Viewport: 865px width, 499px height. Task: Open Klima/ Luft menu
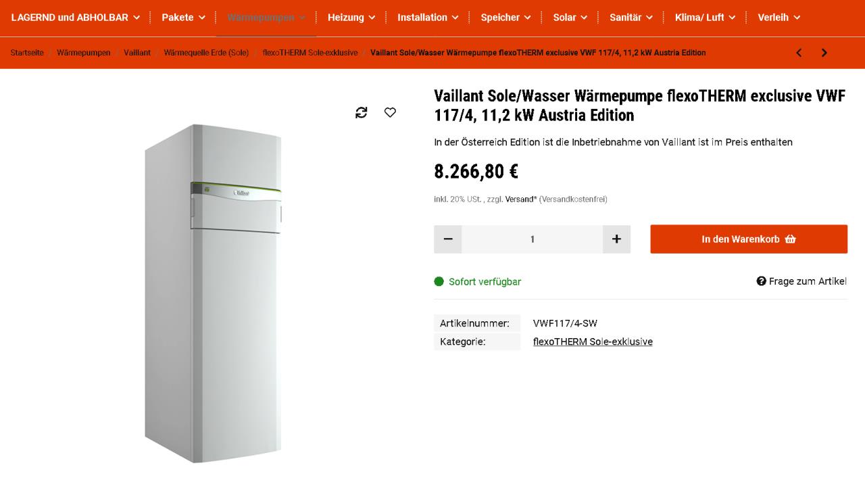(x=705, y=18)
